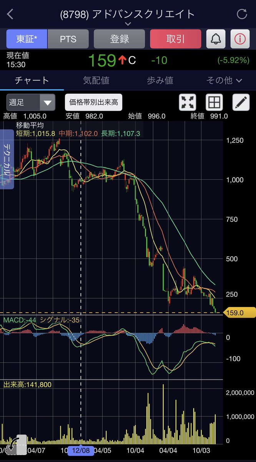Screen dimensions: 256x462
Task: Go back with the left chevron
Action: (x=10, y=15)
